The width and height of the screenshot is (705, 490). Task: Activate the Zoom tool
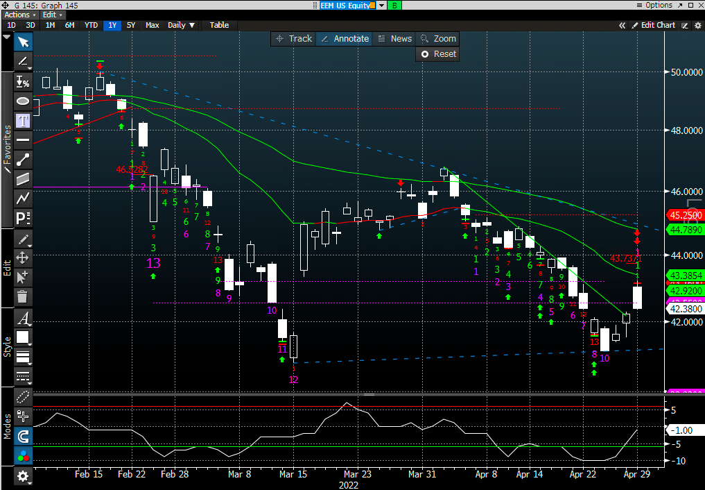click(x=437, y=39)
